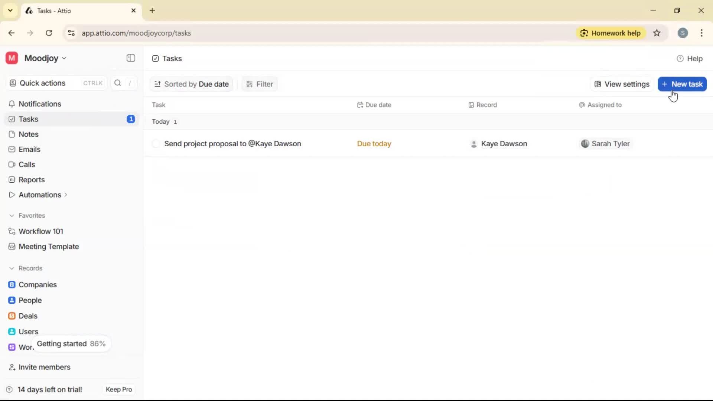Click Keep Pro to retain trial features
Screen dimensions: 713x401
118,389
